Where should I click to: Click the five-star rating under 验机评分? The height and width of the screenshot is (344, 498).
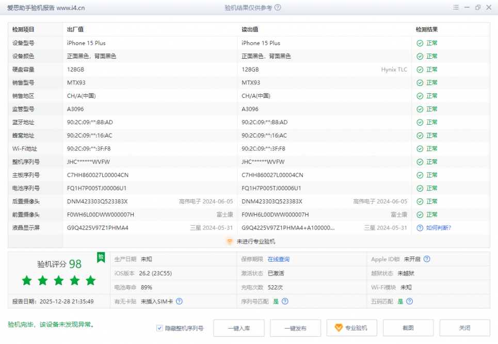point(59,281)
